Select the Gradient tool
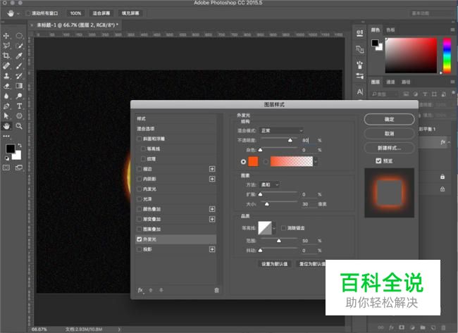This screenshot has width=458, height=333. [19, 86]
